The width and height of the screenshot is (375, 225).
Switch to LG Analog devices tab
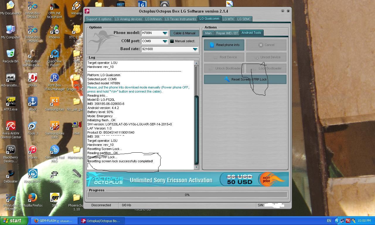click(128, 19)
